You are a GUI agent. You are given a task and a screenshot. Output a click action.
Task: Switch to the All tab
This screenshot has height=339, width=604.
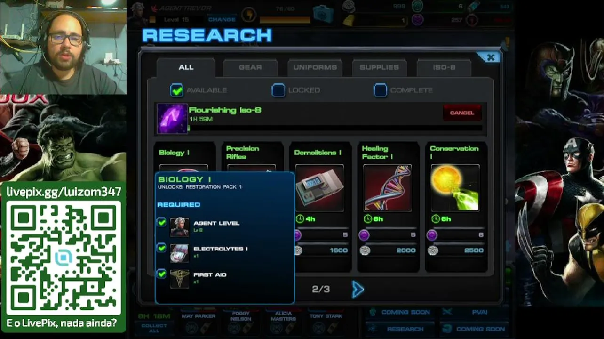(186, 67)
